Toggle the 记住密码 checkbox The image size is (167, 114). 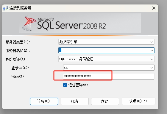pyautogui.click(x=65, y=85)
